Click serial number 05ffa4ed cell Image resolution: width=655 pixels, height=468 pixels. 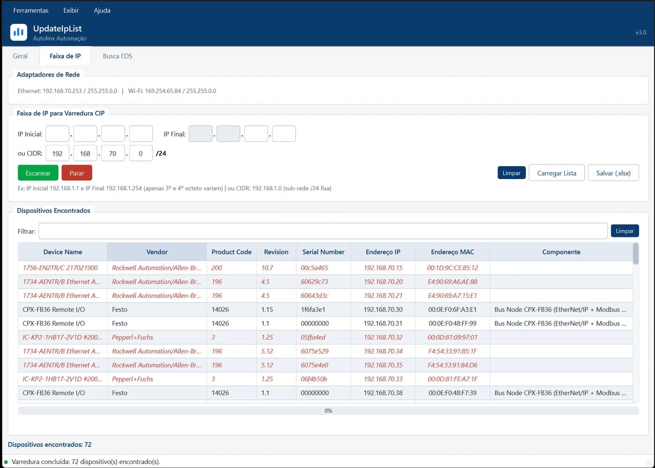[x=323, y=338]
